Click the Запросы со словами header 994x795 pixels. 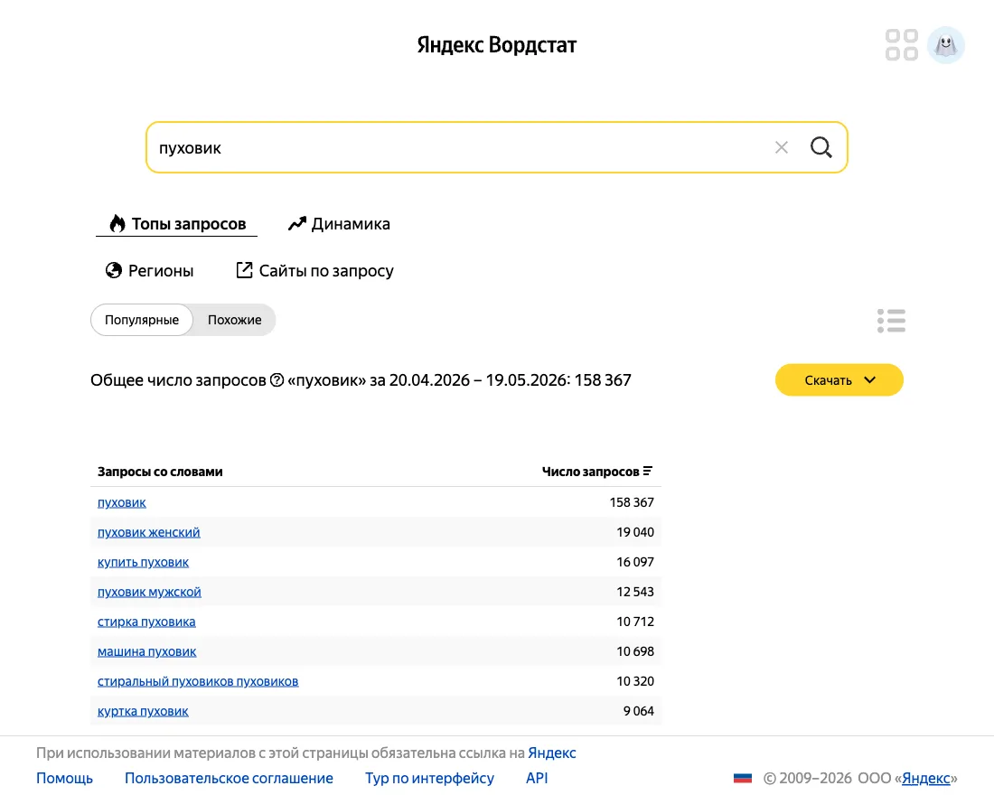[160, 472]
